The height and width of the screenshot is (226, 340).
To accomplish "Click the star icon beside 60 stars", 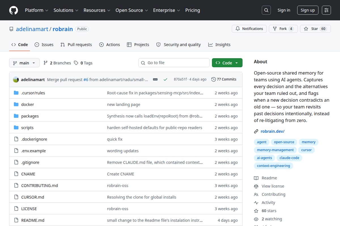I will (256, 211).
